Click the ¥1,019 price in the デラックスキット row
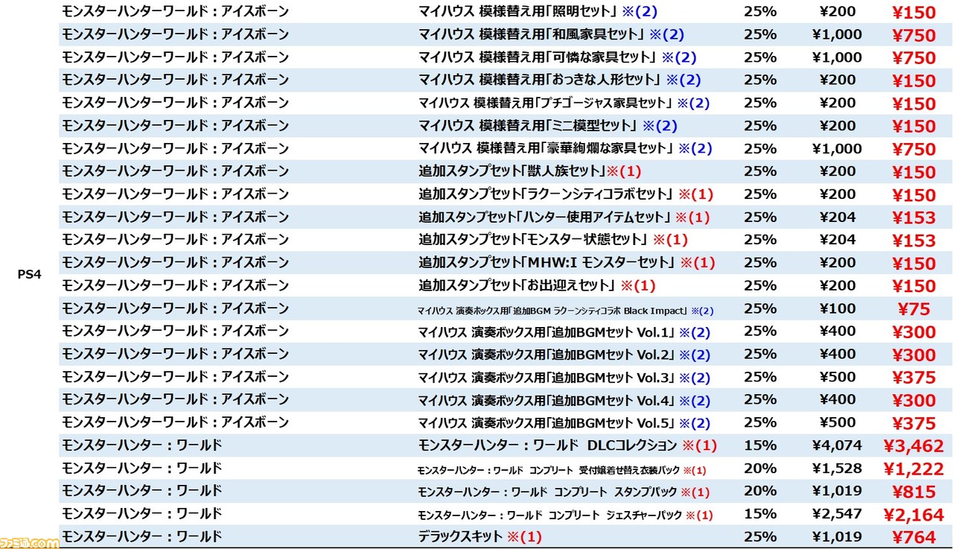The width and height of the screenshot is (953, 549). (x=838, y=536)
